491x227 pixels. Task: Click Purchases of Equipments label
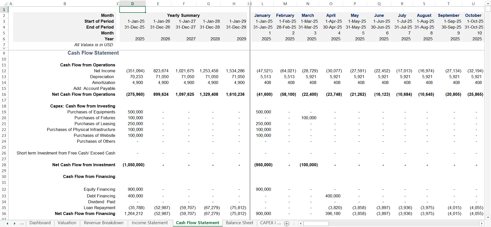pyautogui.click(x=91, y=112)
